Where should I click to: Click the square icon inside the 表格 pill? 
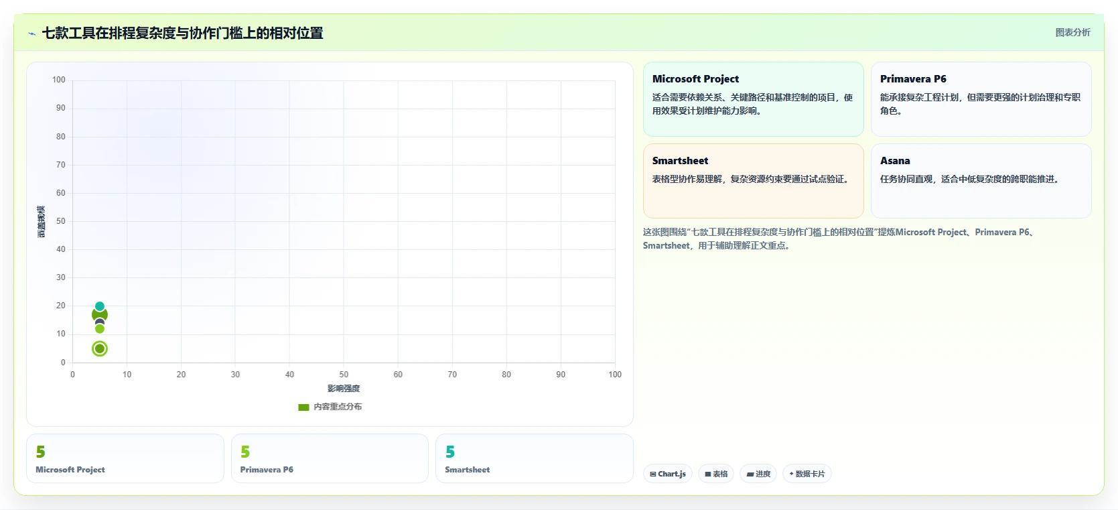pos(708,474)
